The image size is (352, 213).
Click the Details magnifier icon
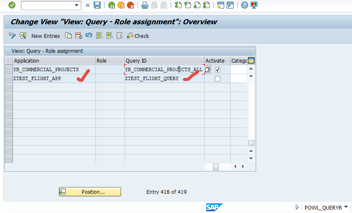click(x=23, y=36)
